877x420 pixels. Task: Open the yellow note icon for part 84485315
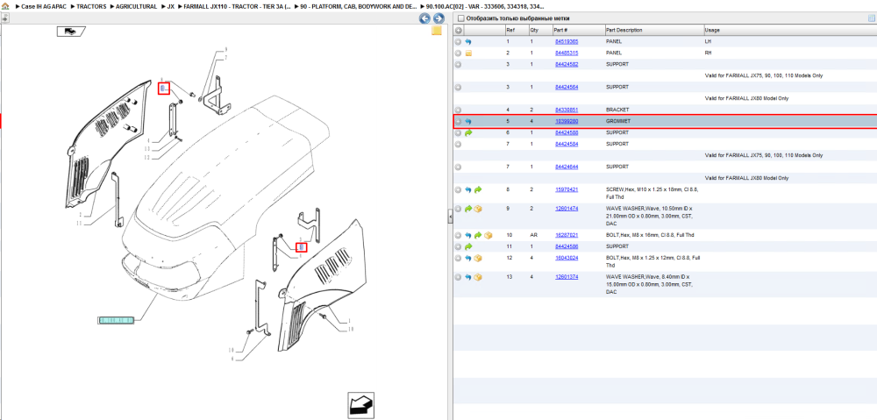(x=468, y=53)
